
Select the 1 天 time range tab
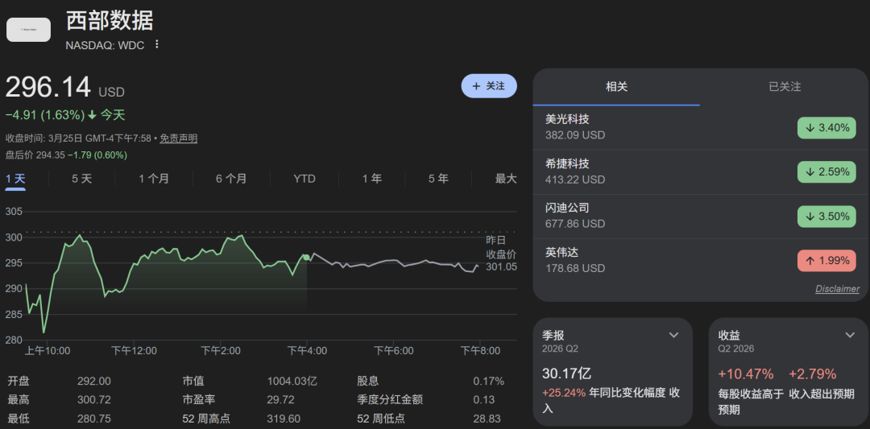pyautogui.click(x=15, y=179)
